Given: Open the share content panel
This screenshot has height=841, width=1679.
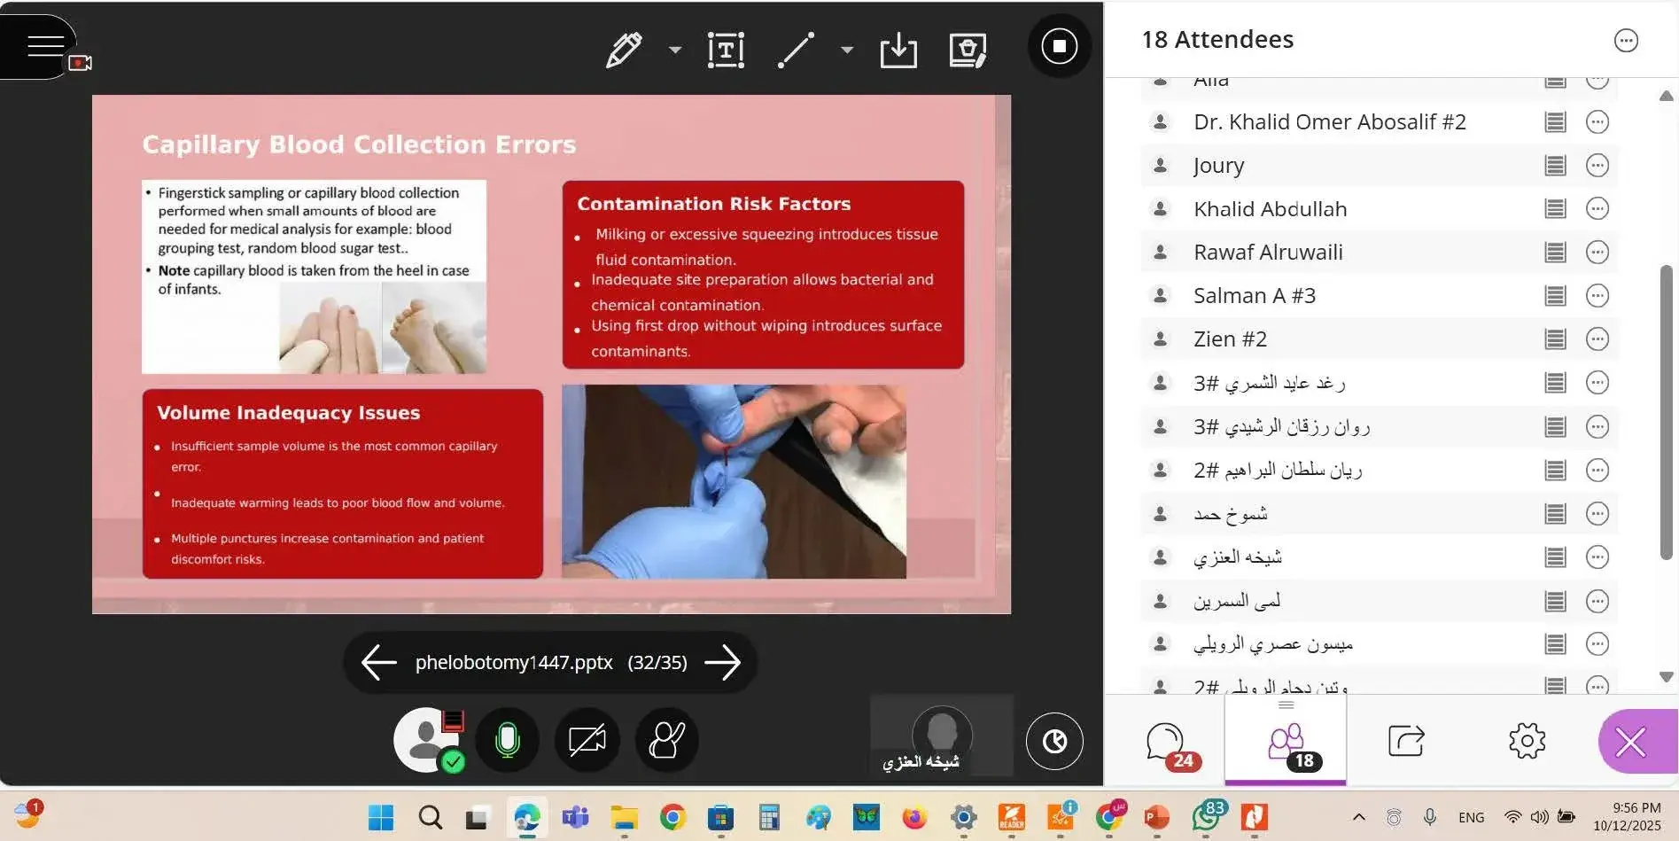Looking at the screenshot, I should point(1405,741).
